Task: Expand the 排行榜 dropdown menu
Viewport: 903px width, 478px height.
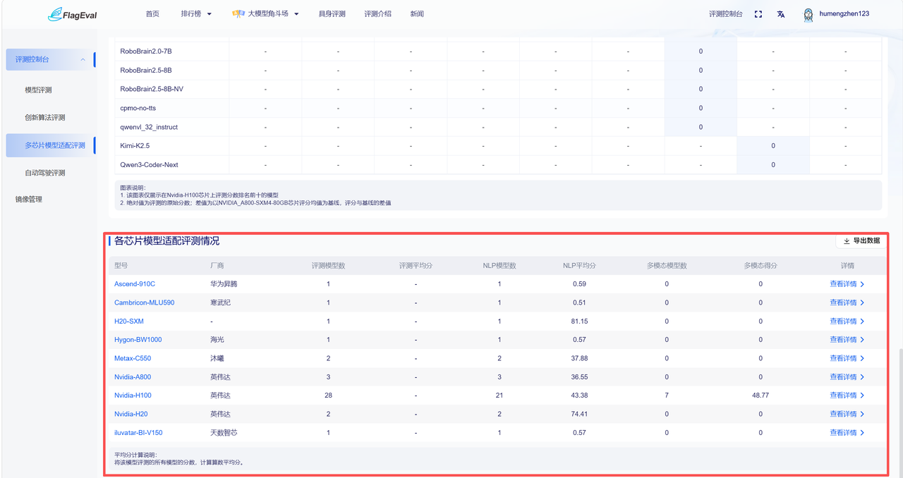Action: click(195, 14)
